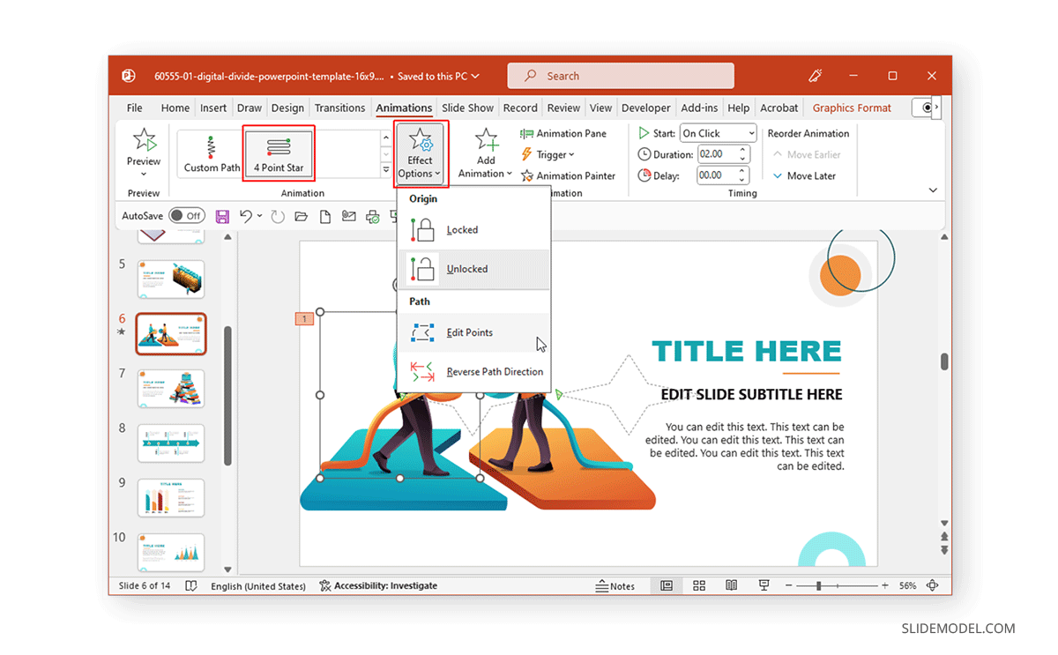Click Animation Painter tool
The image size is (1058, 655).
tap(568, 175)
